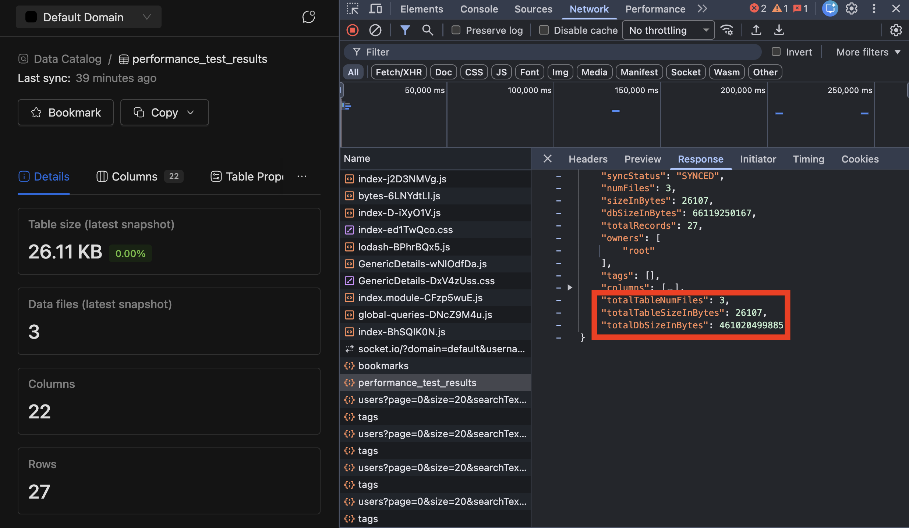Screen dimensions: 909x528
Task: Enable Preserve log checkbox
Action: [456, 30]
